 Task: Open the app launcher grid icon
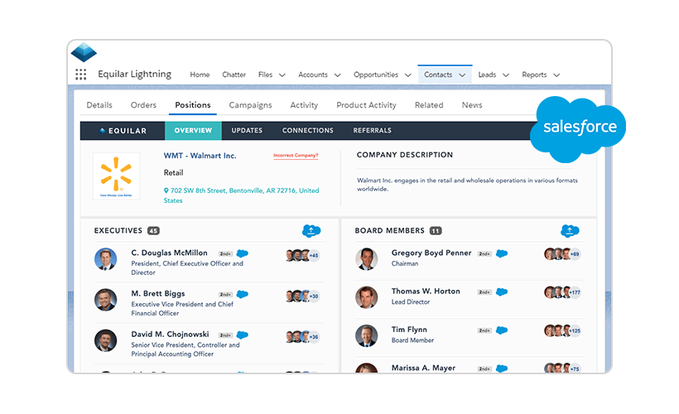(x=81, y=75)
